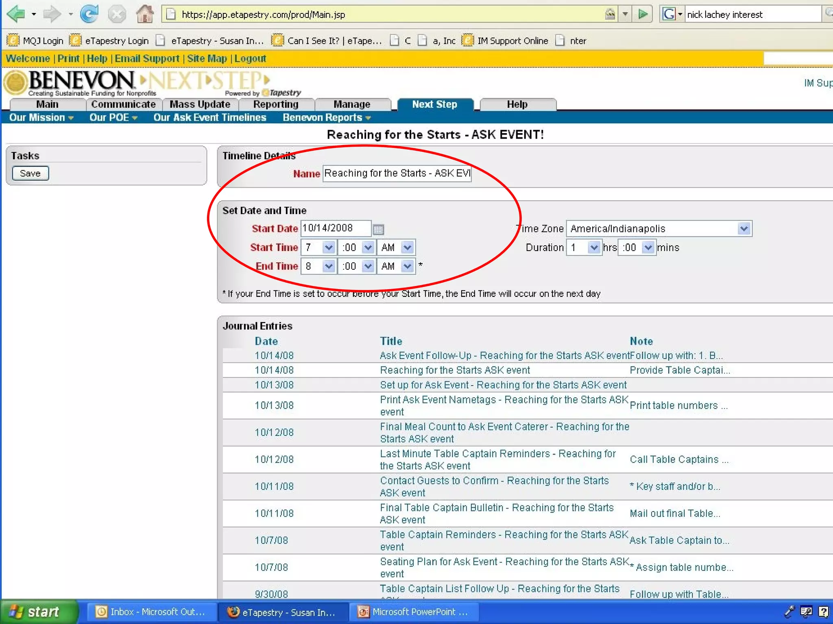Switch to the Reporting tab
833x624 pixels.
pos(276,104)
